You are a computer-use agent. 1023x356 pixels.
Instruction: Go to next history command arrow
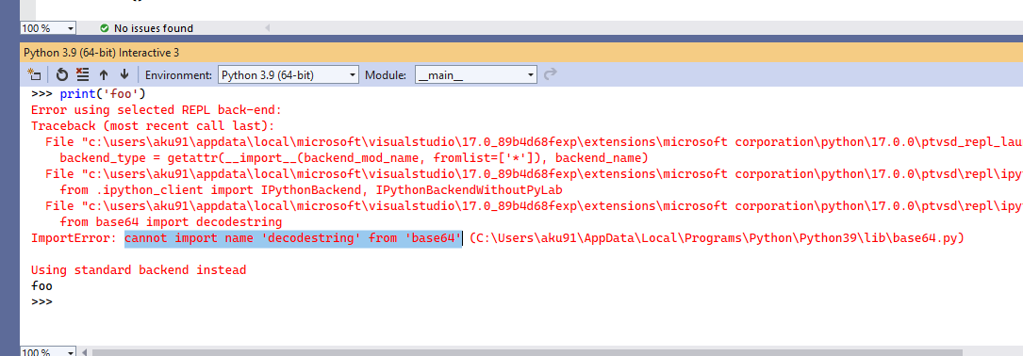tap(124, 74)
